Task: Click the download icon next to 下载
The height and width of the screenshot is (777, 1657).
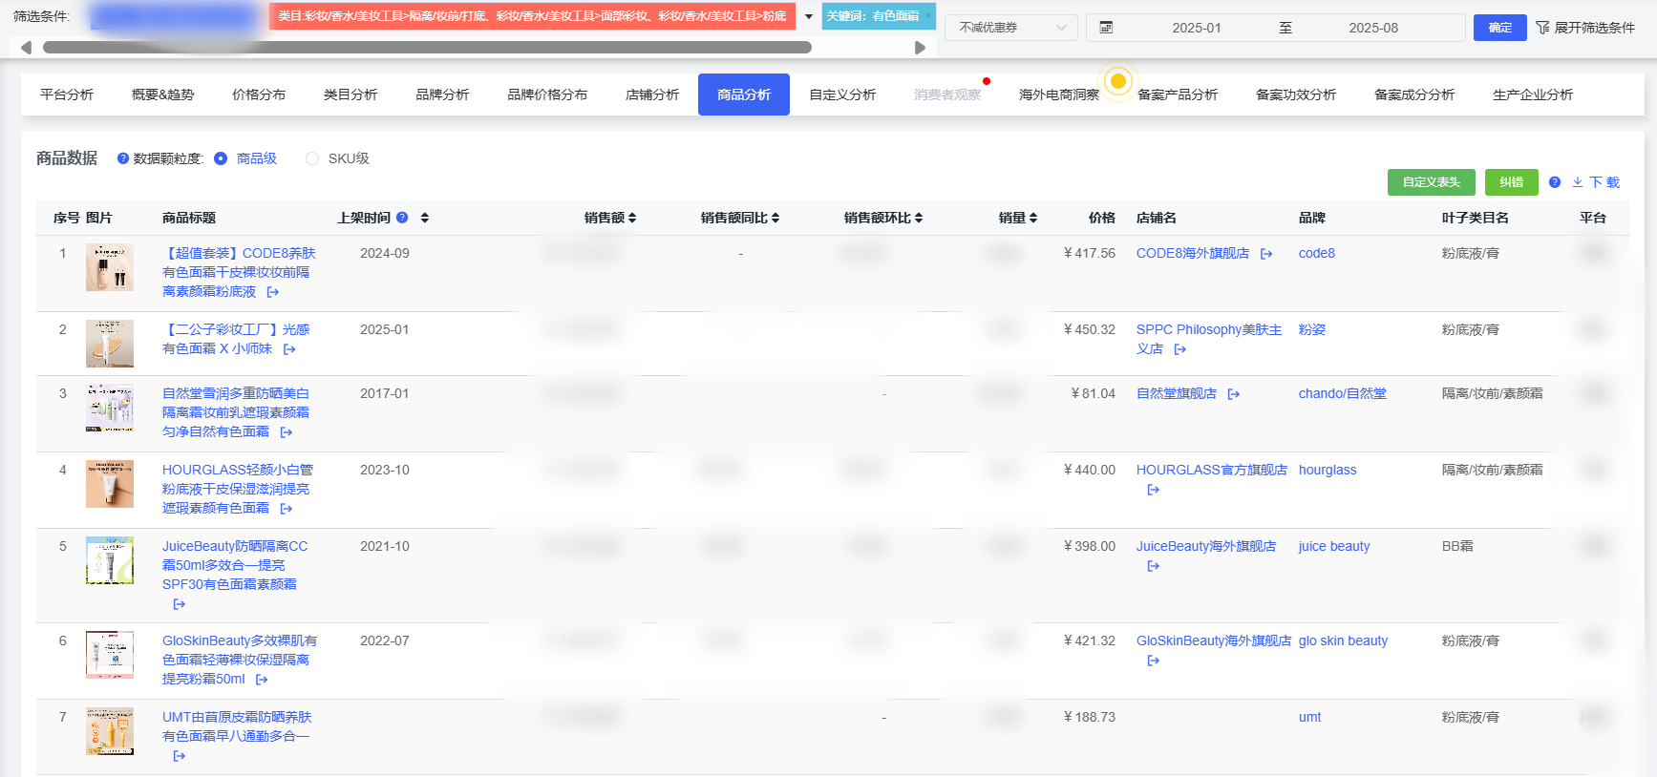Action: [x=1578, y=182]
